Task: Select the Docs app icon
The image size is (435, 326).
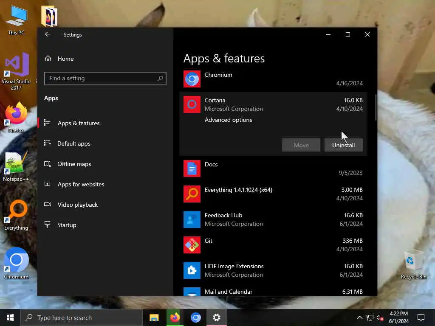Action: tap(192, 169)
